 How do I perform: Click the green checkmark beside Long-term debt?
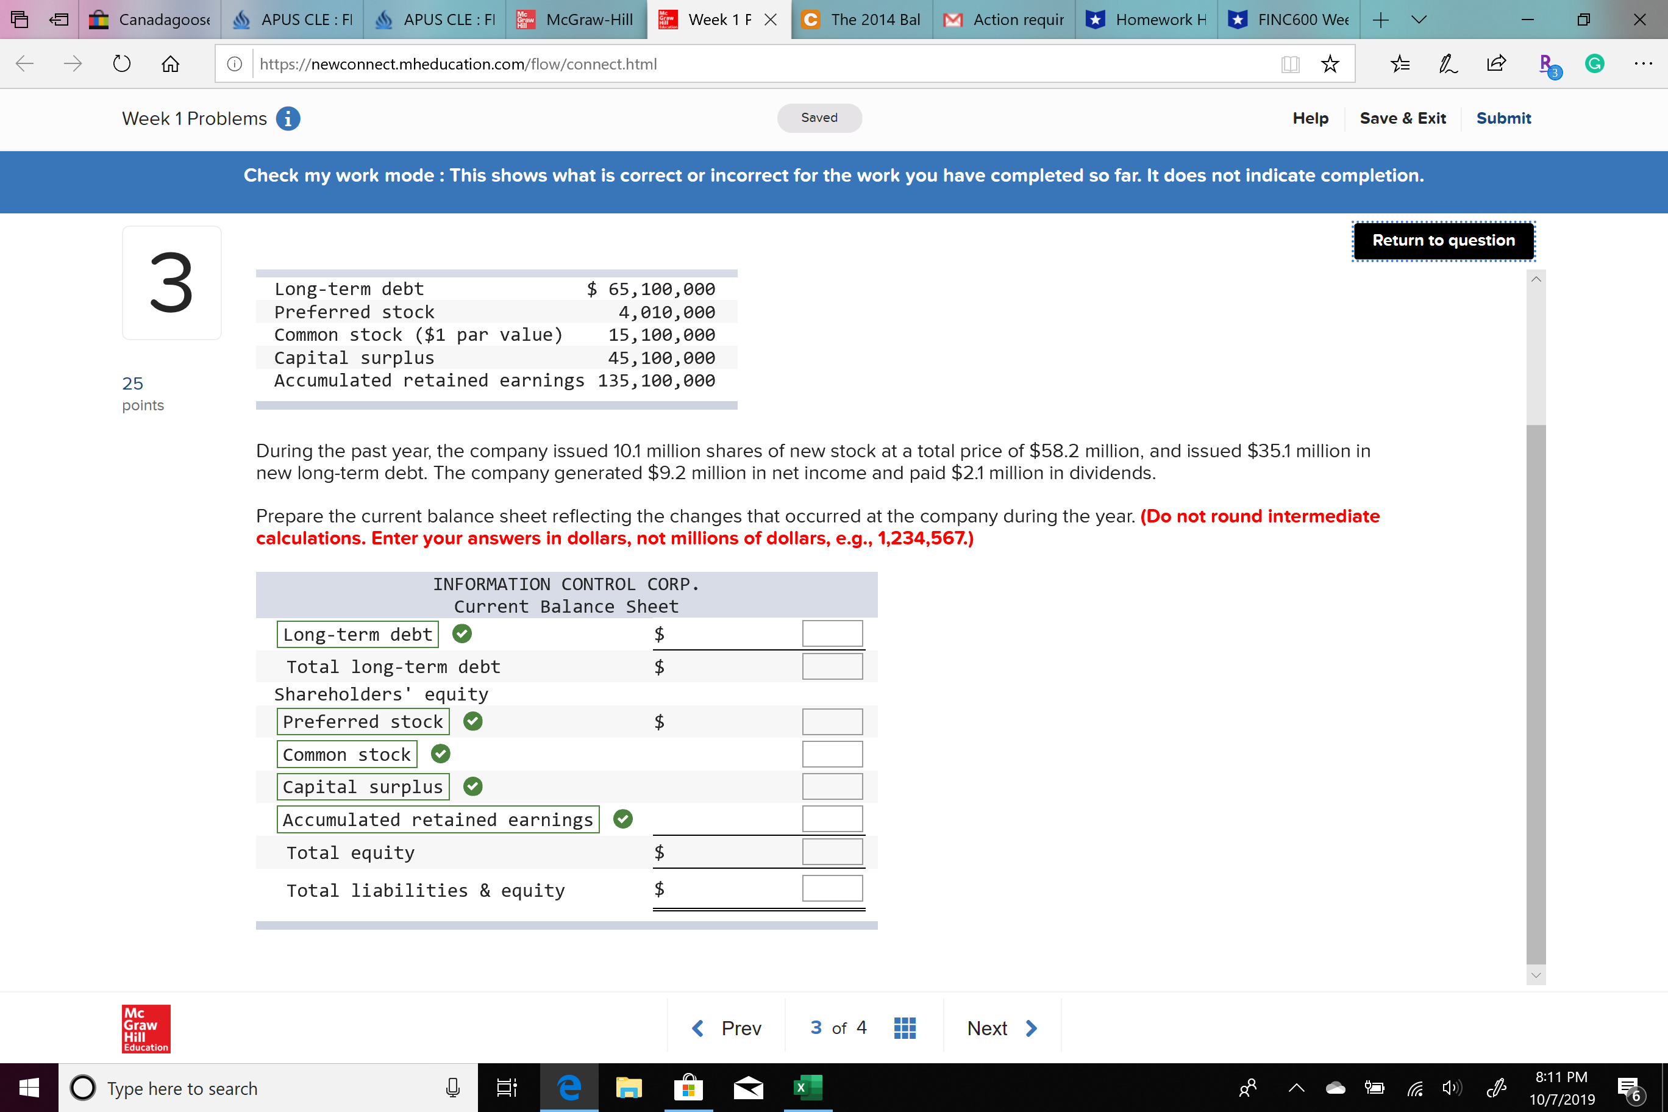(462, 633)
